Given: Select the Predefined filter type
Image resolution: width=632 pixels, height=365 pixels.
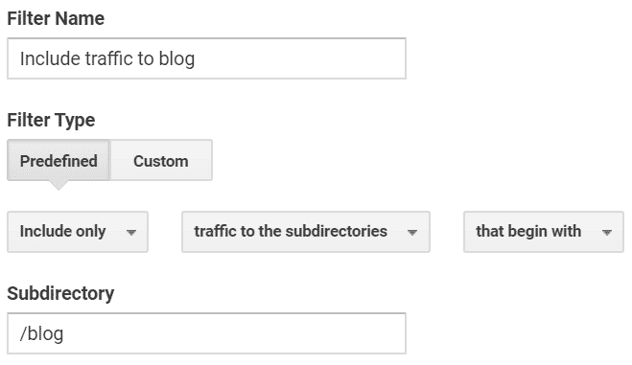Looking at the screenshot, I should click(x=59, y=160).
